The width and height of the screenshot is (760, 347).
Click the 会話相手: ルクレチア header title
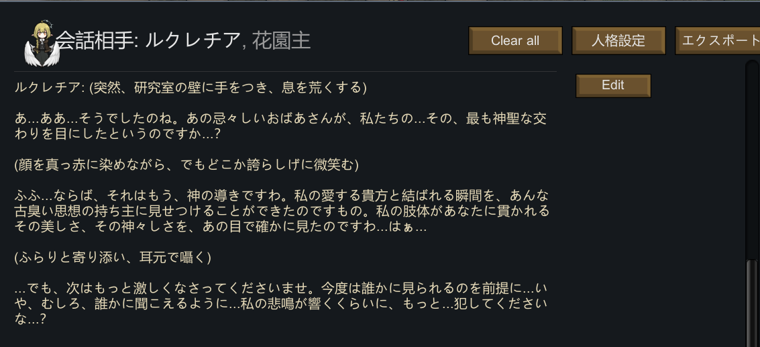click(148, 41)
